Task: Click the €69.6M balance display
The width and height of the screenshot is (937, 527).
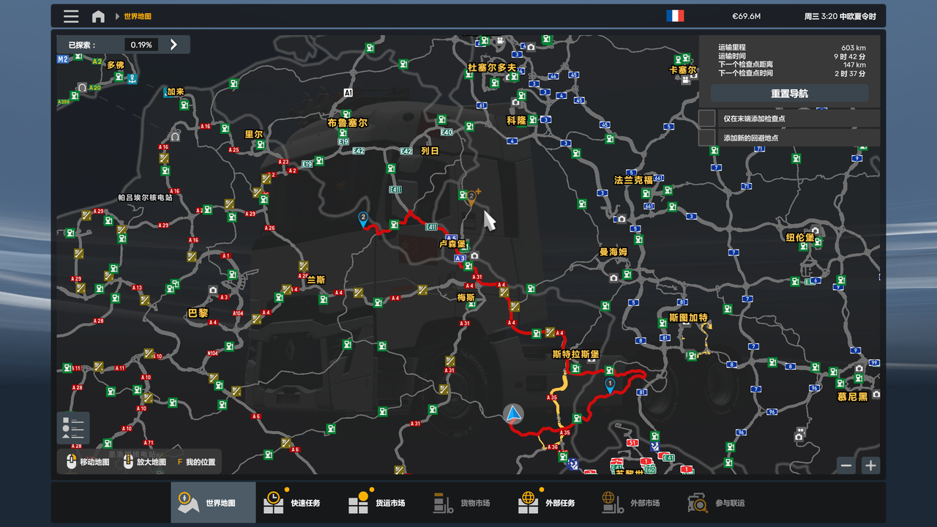Action: [747, 16]
